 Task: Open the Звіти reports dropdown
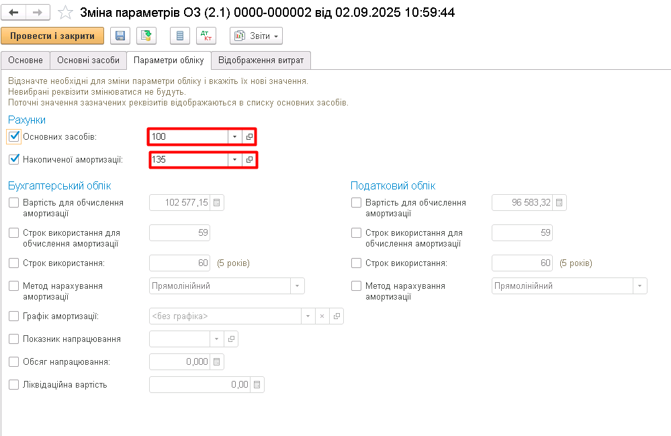point(256,36)
